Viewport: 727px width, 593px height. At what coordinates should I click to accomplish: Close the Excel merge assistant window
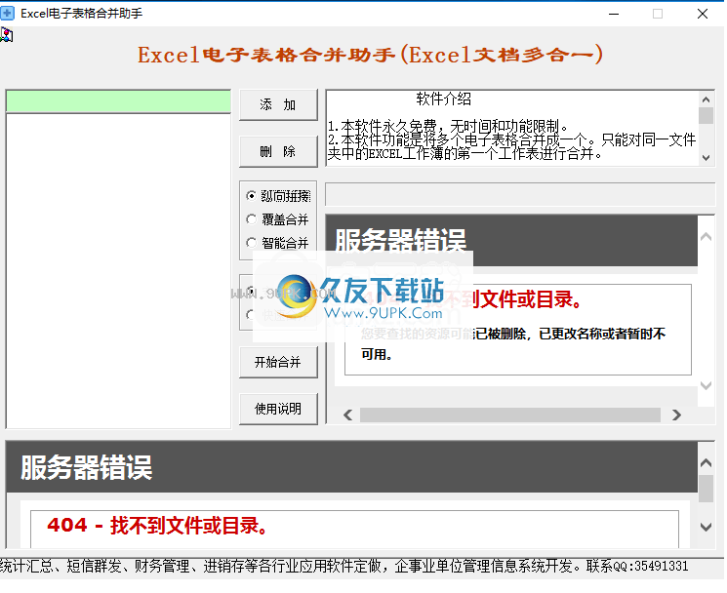(x=703, y=14)
